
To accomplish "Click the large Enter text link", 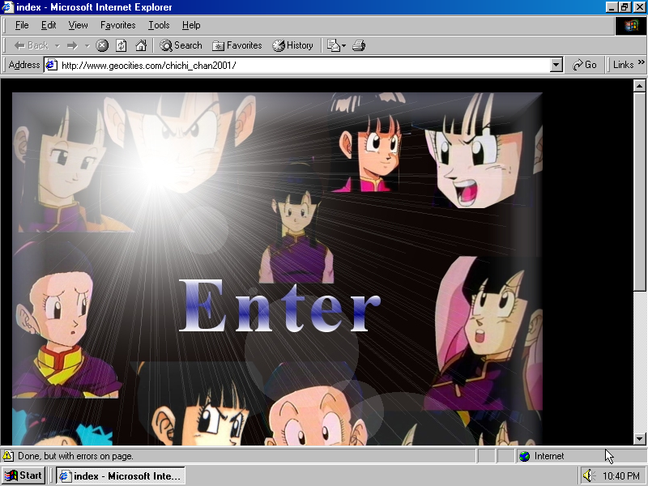I will tap(279, 306).
